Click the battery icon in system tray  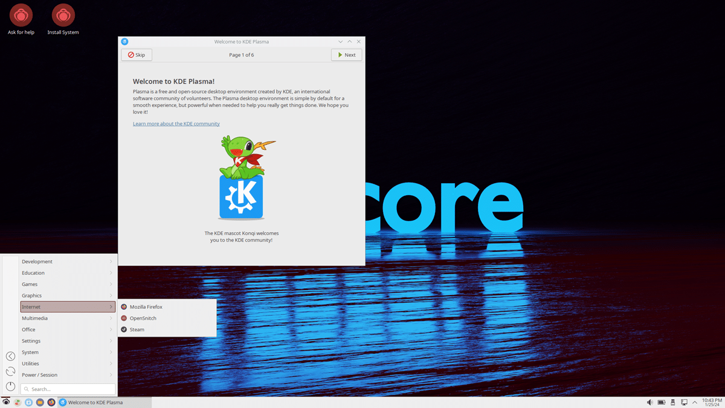point(662,402)
